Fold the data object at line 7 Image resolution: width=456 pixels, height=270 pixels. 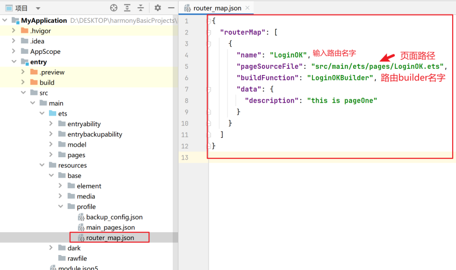point(209,89)
